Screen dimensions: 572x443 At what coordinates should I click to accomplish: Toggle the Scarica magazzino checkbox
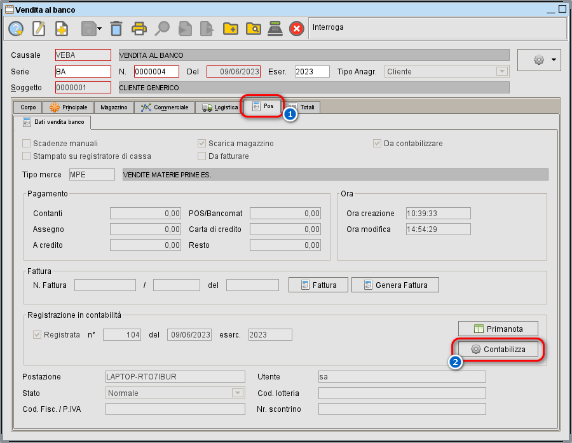click(201, 143)
